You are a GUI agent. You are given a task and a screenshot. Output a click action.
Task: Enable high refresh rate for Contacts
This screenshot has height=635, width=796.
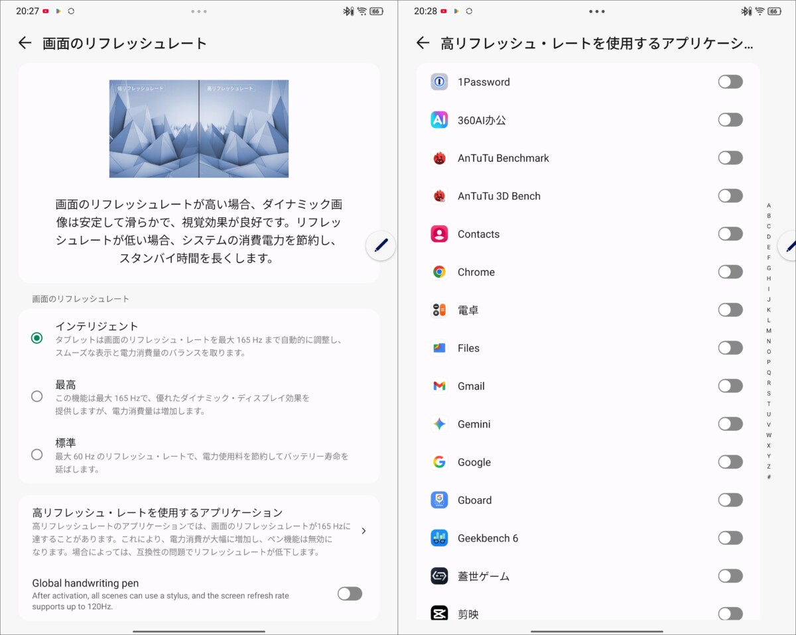(730, 234)
